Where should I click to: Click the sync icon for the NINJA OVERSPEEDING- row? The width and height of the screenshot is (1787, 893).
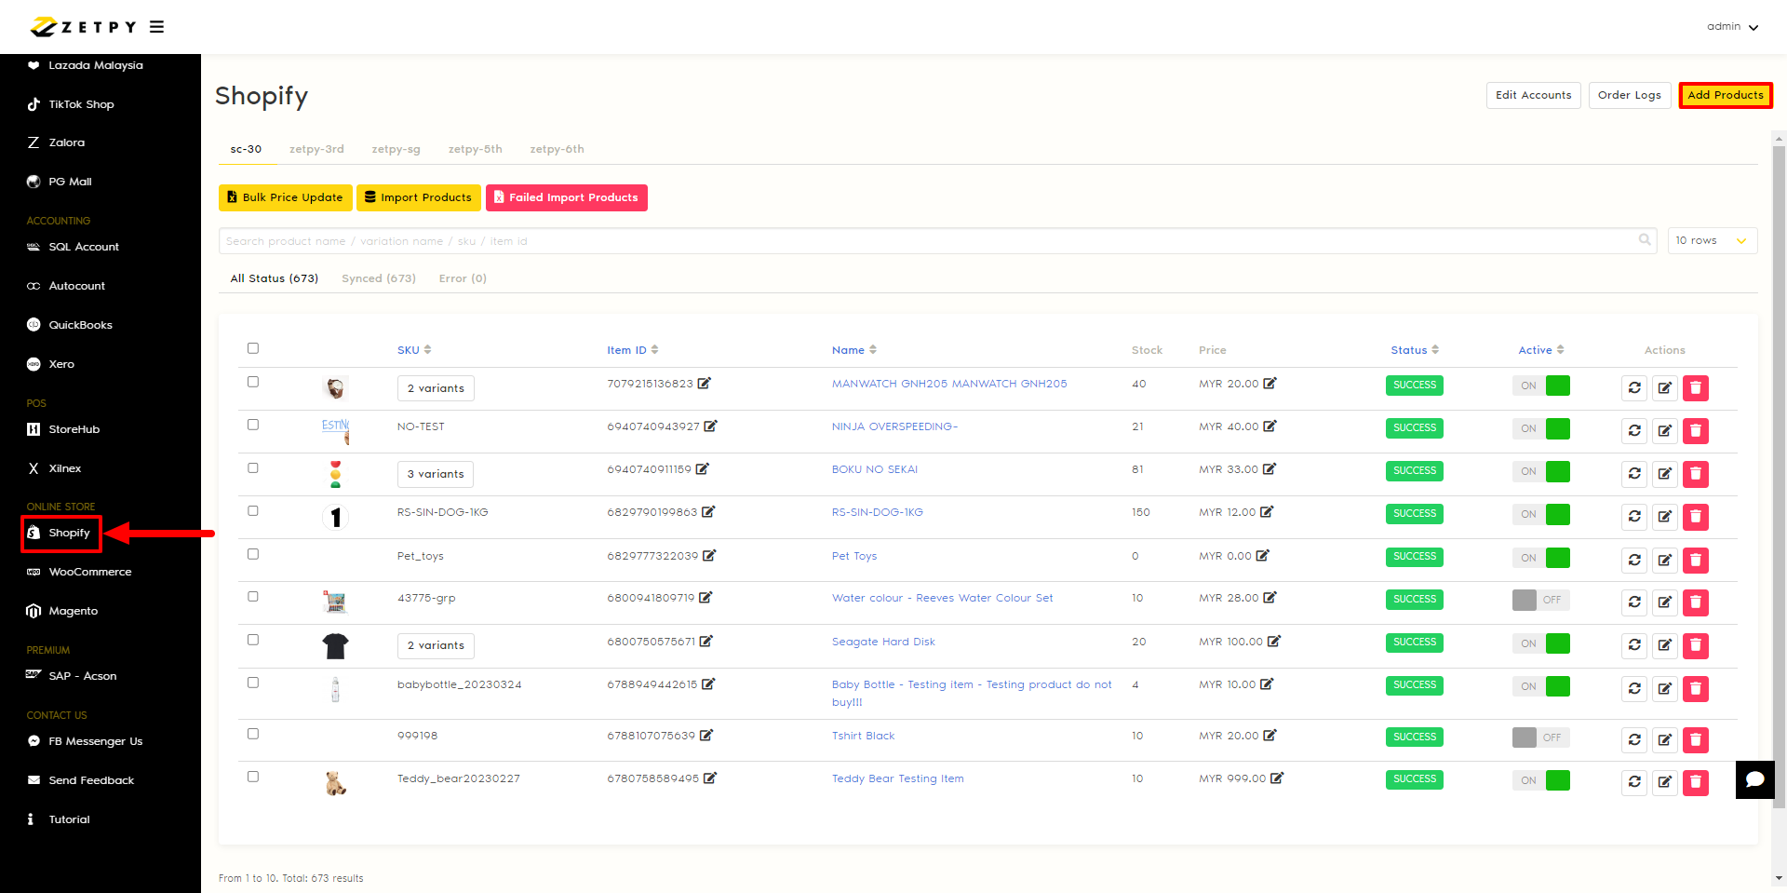pos(1634,430)
